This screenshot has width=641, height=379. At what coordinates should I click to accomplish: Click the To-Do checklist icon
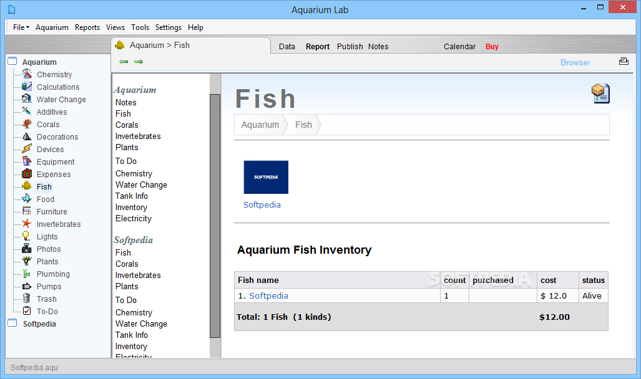[27, 311]
